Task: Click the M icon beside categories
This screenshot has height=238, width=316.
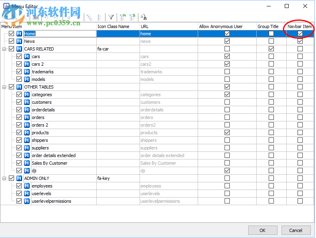Action: click(x=27, y=95)
